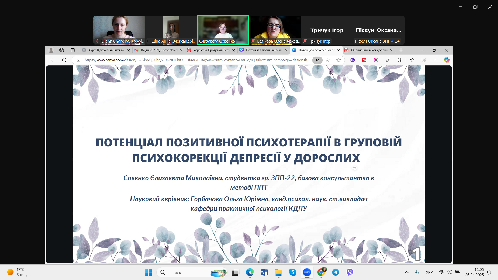Open browser Settings and more menu
This screenshot has height=280, width=498.
click(x=435, y=60)
